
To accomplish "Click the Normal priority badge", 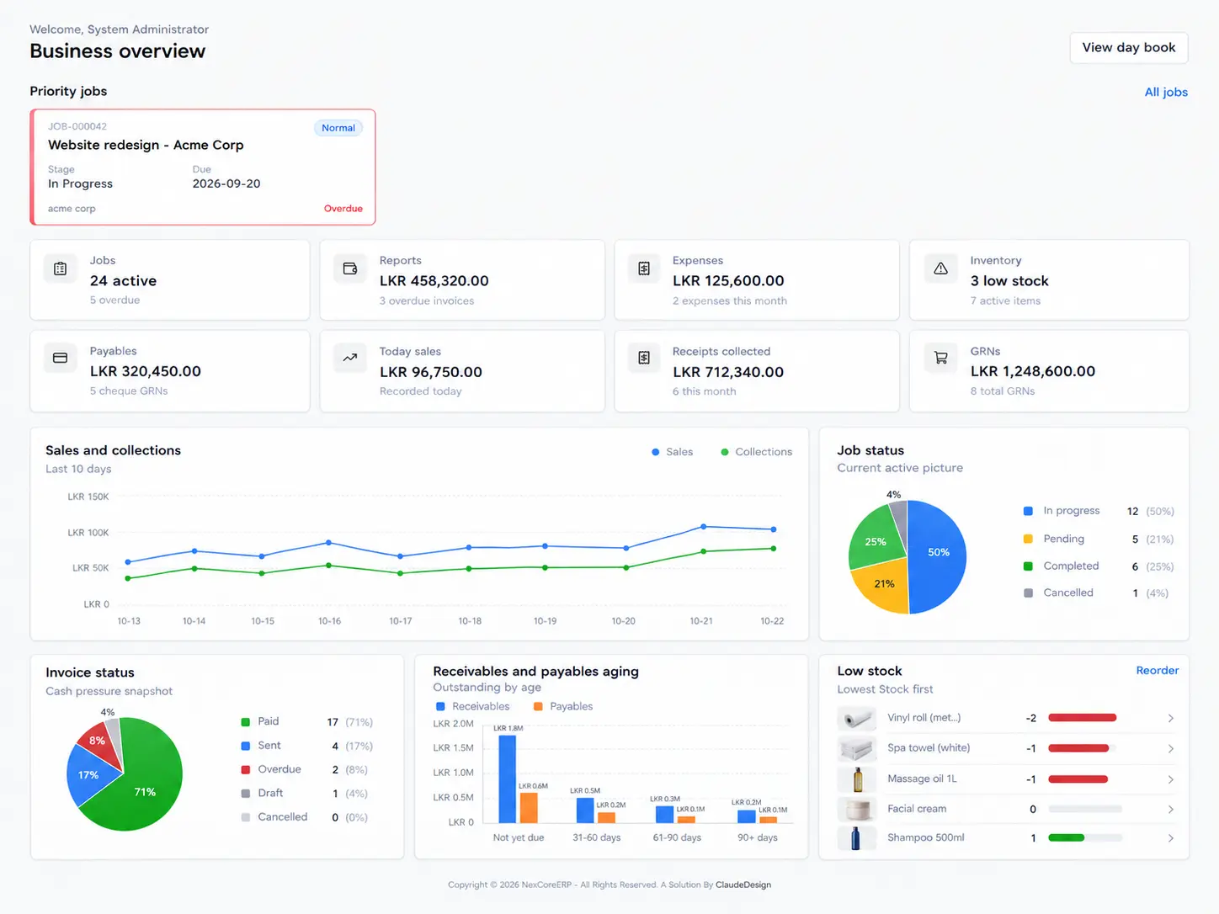I will (338, 128).
